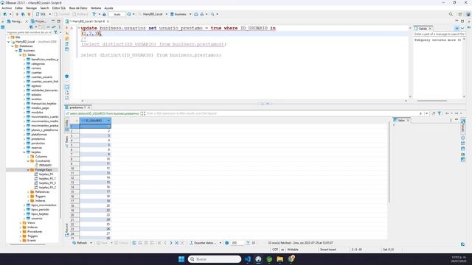The width and height of the screenshot is (472, 265).
Task: Click the SQL editor toolbar button
Action: (41, 14)
